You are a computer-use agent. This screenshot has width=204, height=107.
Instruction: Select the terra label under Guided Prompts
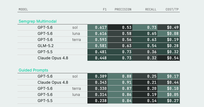click(x=76, y=88)
